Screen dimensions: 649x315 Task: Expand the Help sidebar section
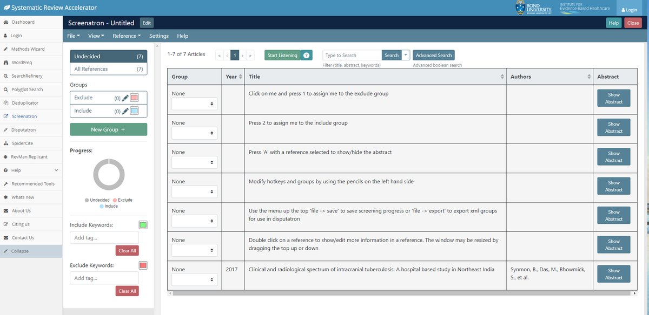pyautogui.click(x=31, y=170)
